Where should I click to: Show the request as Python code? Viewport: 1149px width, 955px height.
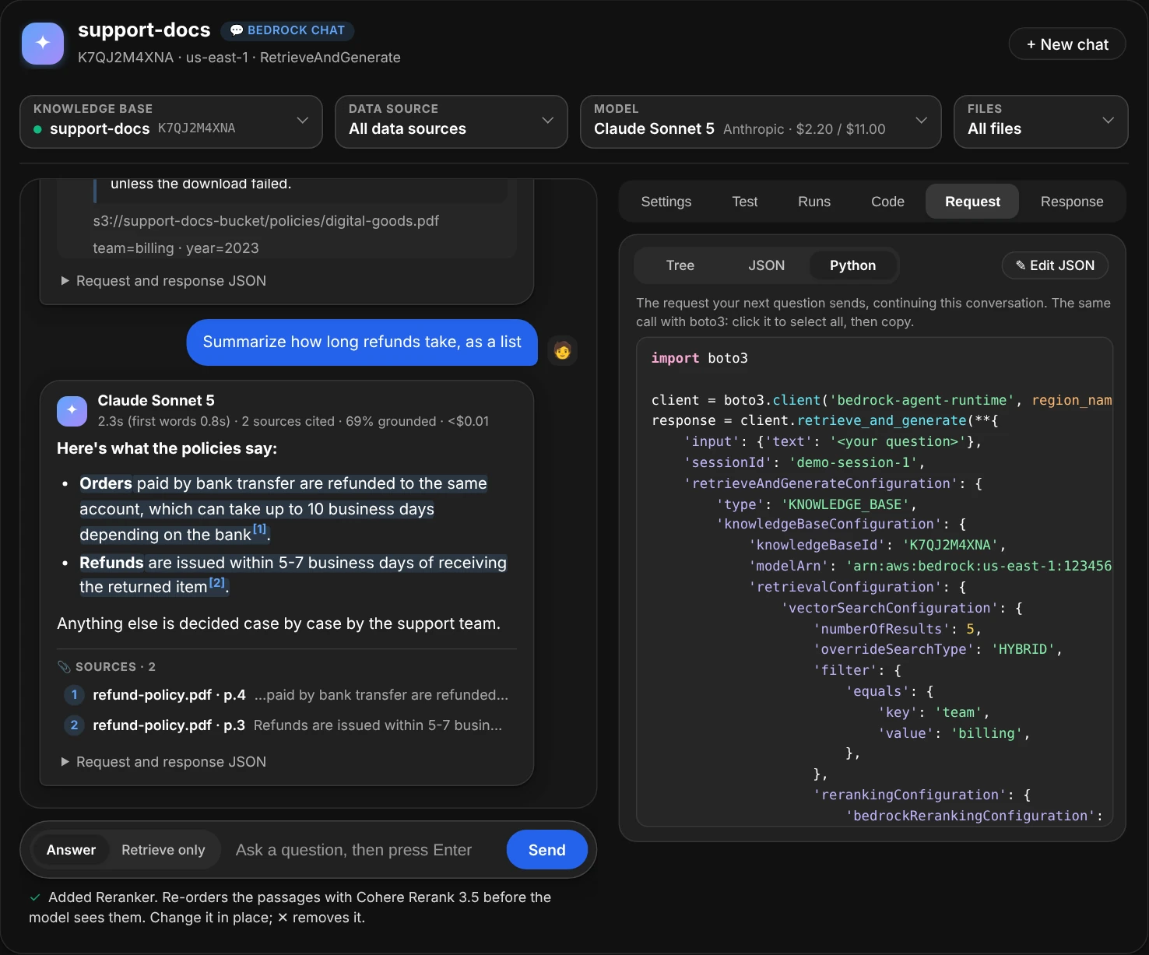point(852,265)
